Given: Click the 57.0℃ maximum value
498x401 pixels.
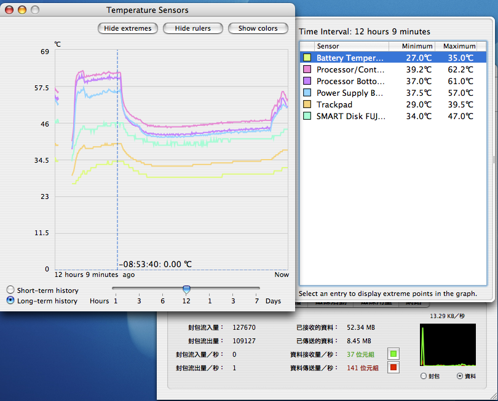Looking at the screenshot, I should click(460, 93).
